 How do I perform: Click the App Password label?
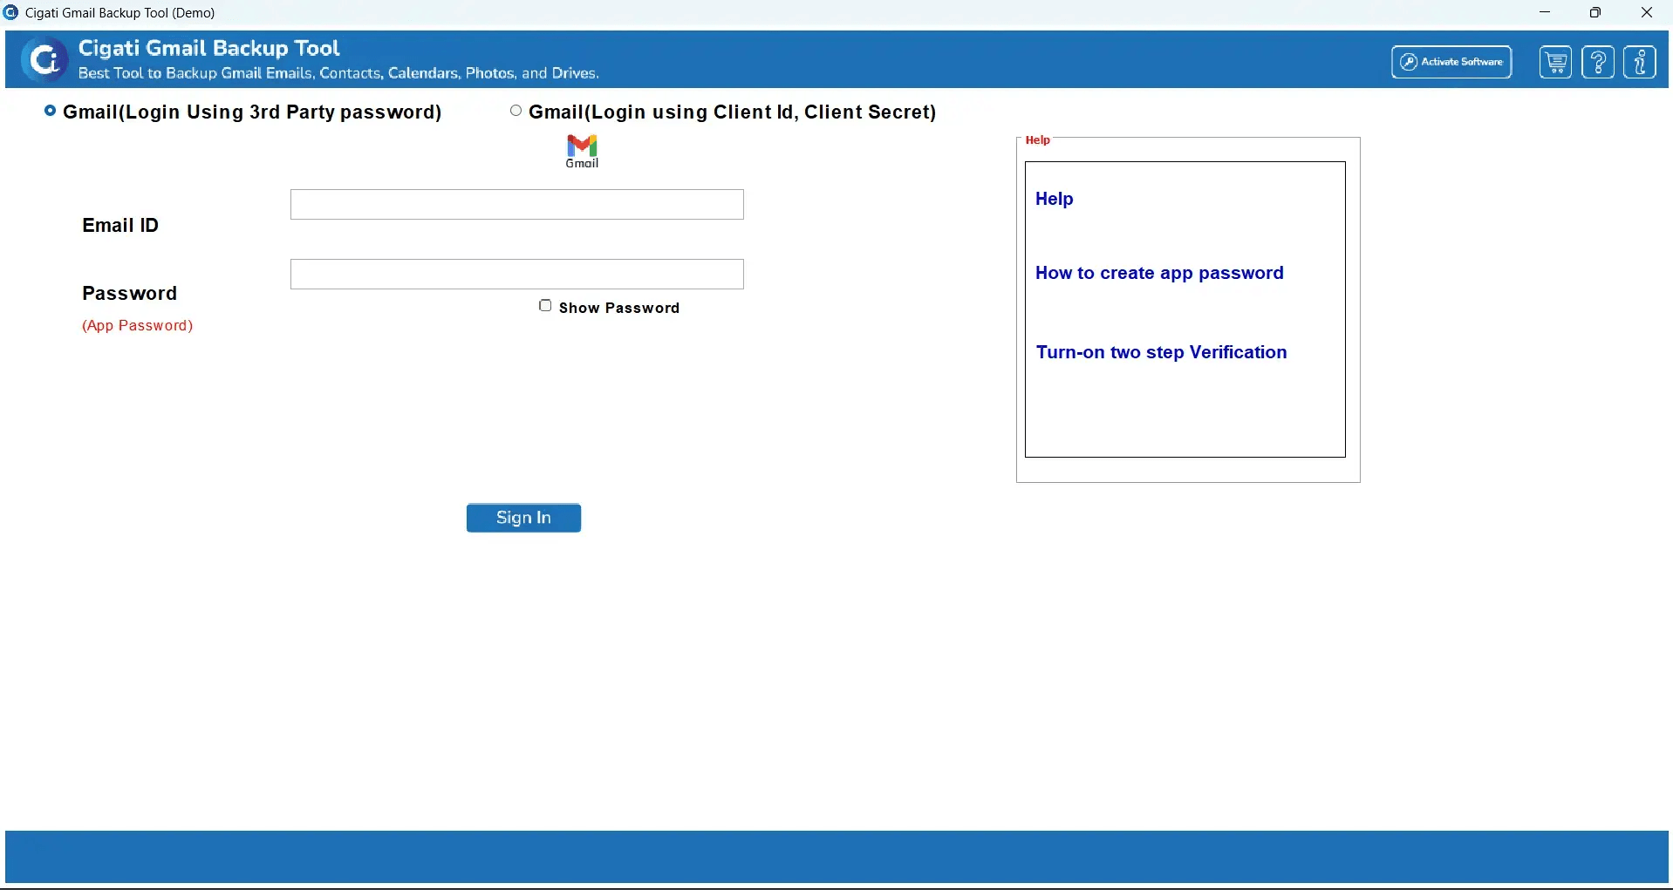pyautogui.click(x=137, y=325)
